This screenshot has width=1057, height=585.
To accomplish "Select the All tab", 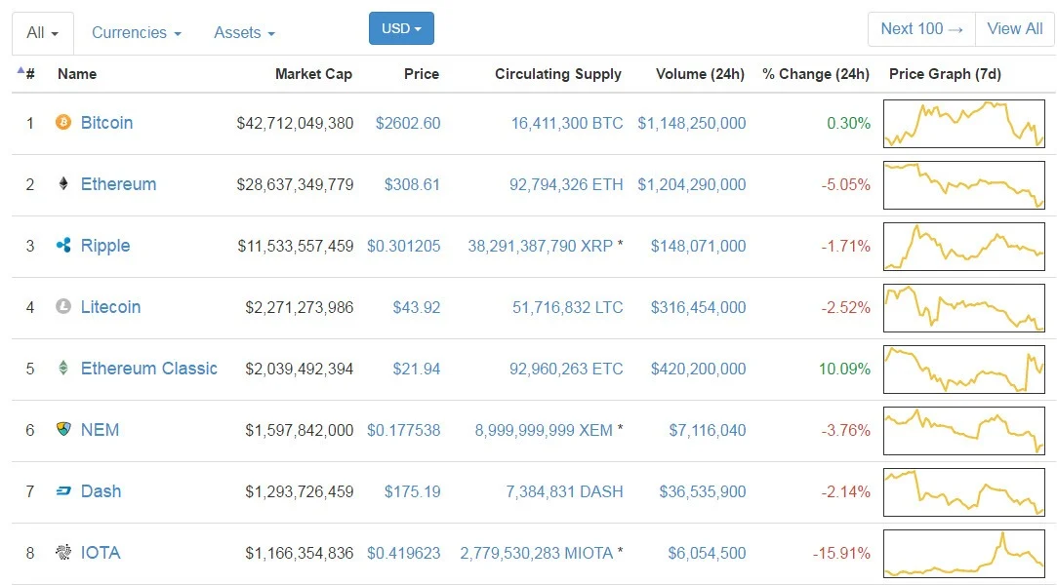I will [43, 33].
